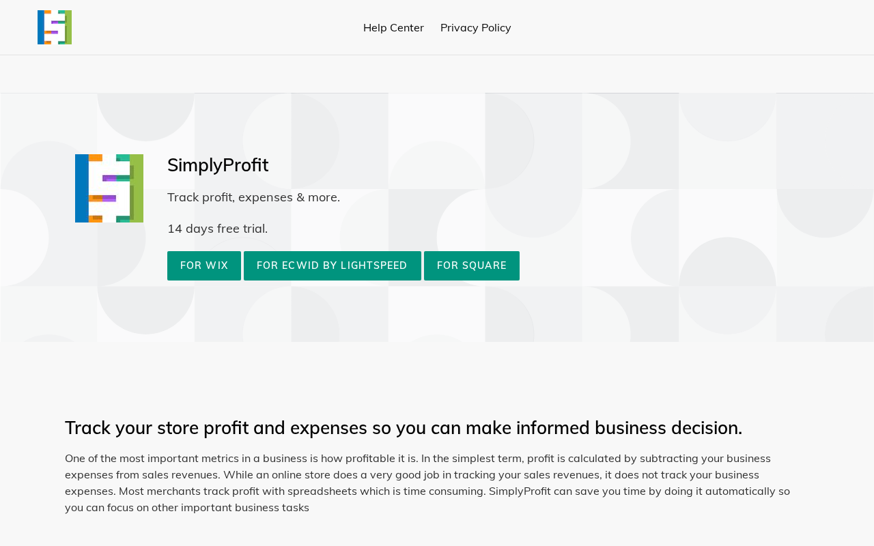Open the Help Center page
The width and height of the screenshot is (874, 546).
click(x=393, y=27)
